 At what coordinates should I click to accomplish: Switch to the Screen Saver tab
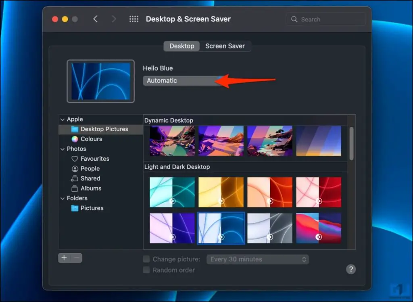225,46
